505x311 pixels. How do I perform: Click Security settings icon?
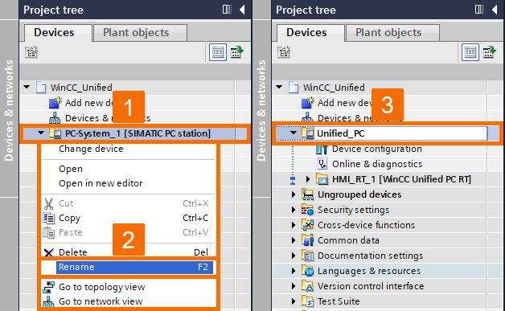307,210
